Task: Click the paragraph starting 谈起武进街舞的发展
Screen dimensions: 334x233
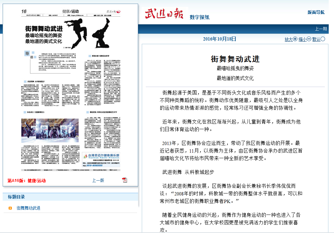Action: [231, 193]
